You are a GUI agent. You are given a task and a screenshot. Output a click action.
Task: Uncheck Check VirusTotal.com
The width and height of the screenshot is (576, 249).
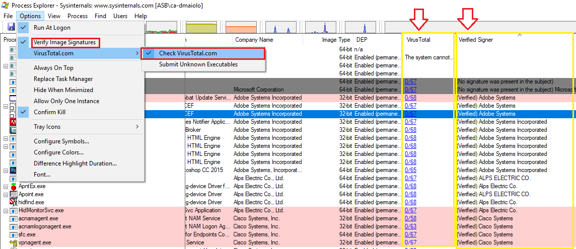203,54
